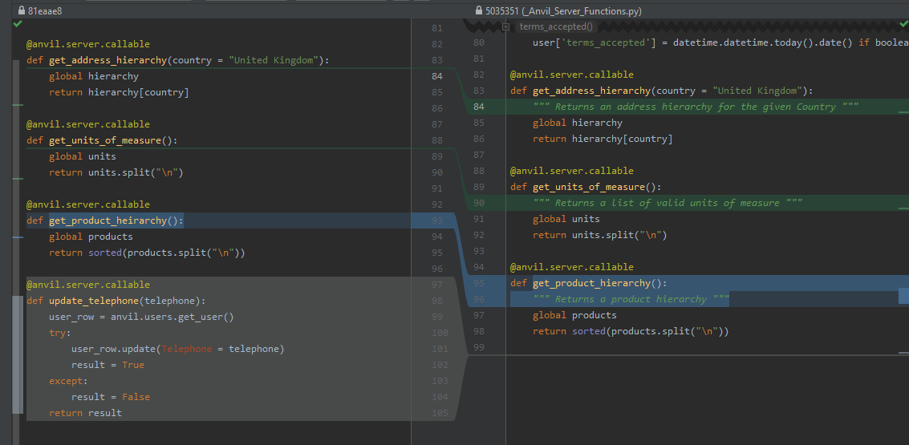Click 'global units' in the left pane

click(x=83, y=156)
